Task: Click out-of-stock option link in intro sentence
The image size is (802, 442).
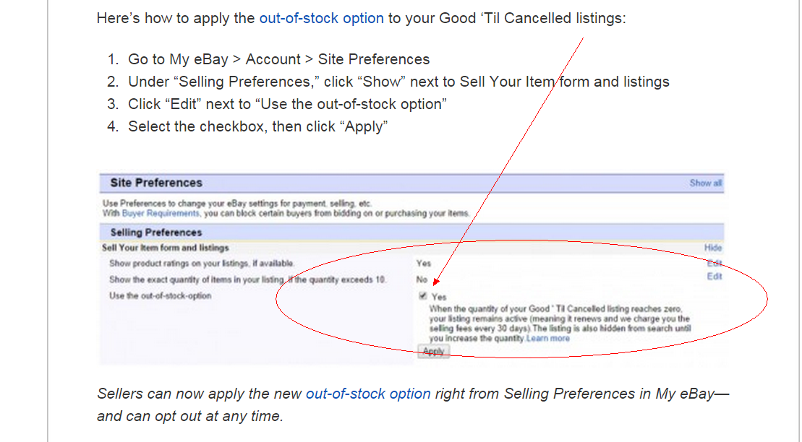Action: (321, 18)
